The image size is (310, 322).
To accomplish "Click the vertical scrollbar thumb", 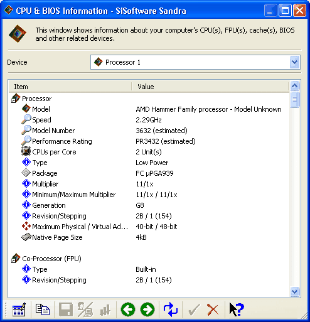I will point(295,99).
